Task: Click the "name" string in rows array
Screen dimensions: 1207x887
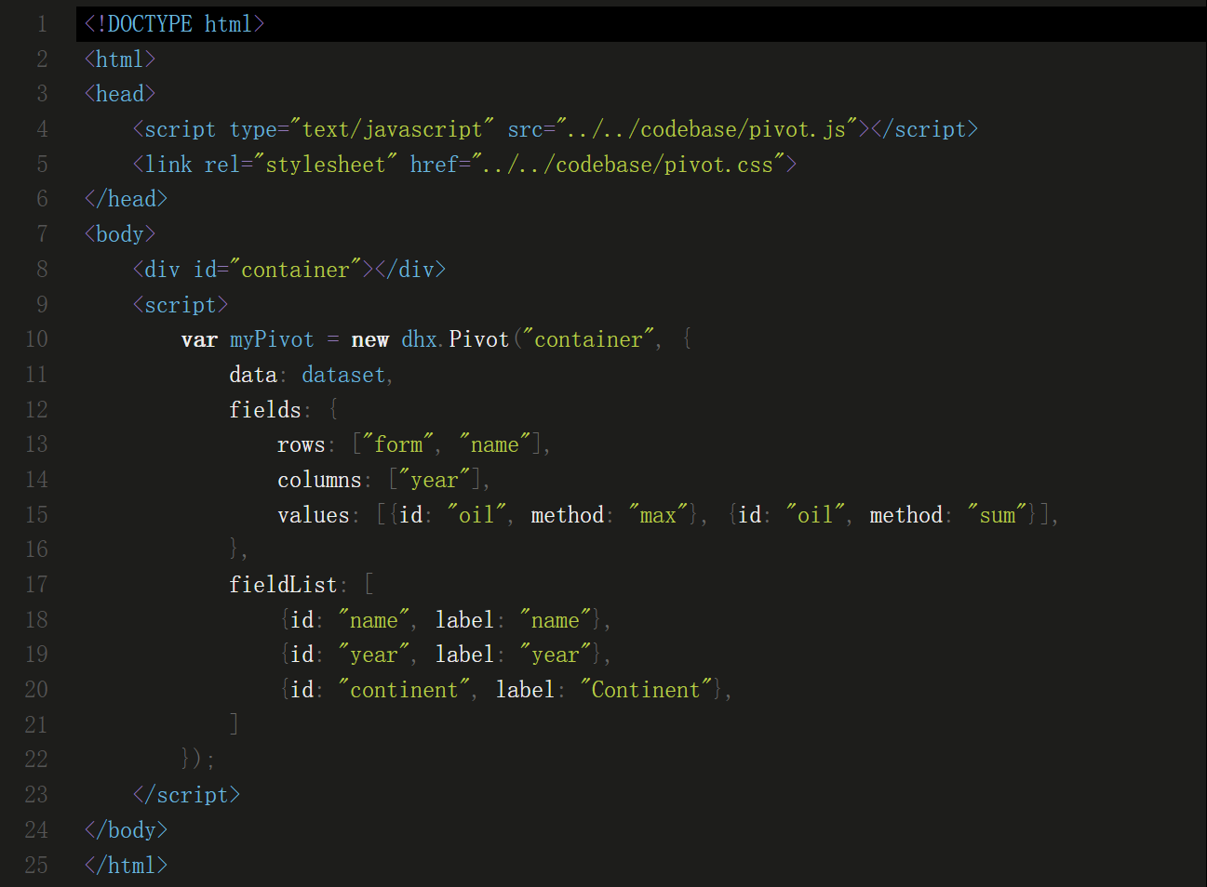Action: (495, 445)
